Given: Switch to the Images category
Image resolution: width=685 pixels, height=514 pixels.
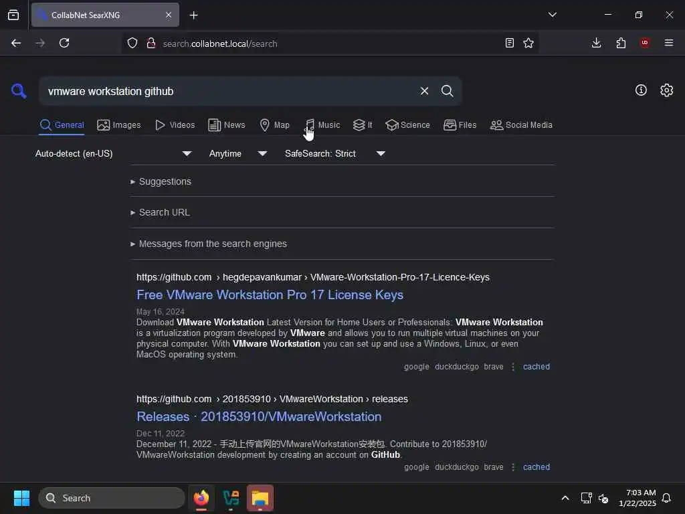Looking at the screenshot, I should (119, 125).
